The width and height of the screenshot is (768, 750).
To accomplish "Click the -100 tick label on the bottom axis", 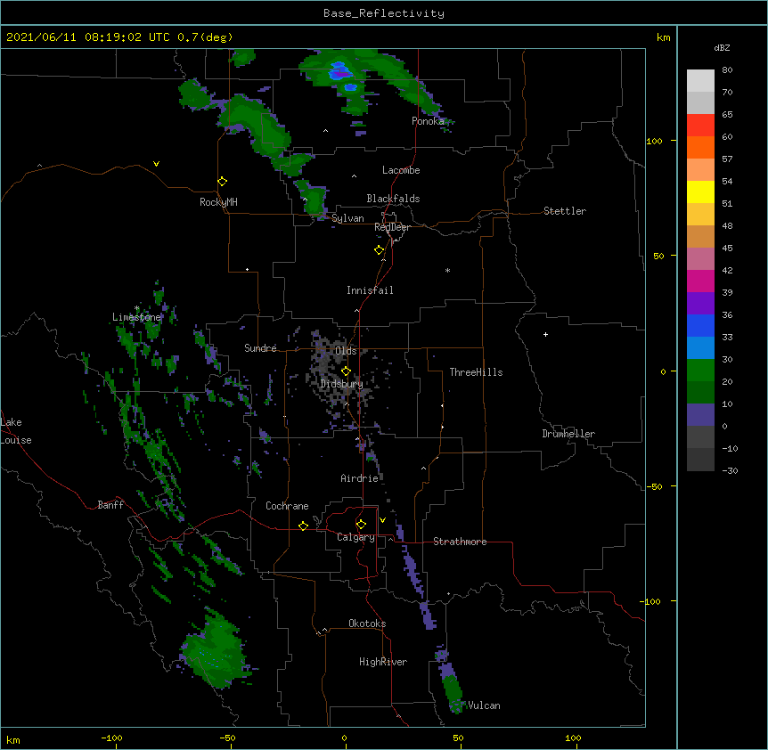I will tap(111, 738).
